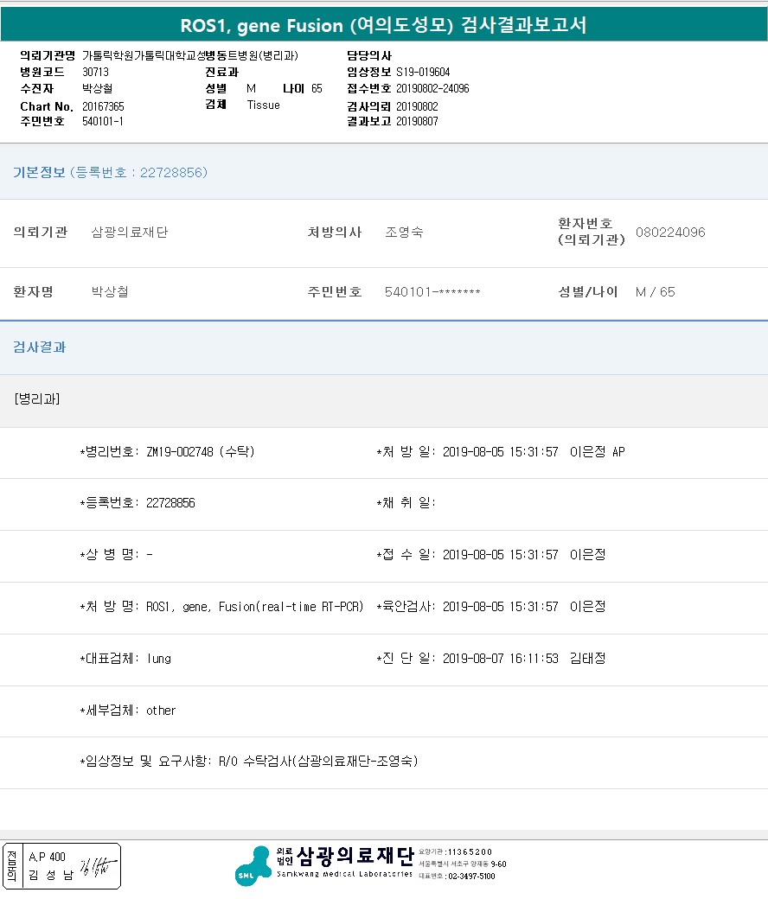Click the 접수번호 20190802-24096 in header

click(432, 89)
